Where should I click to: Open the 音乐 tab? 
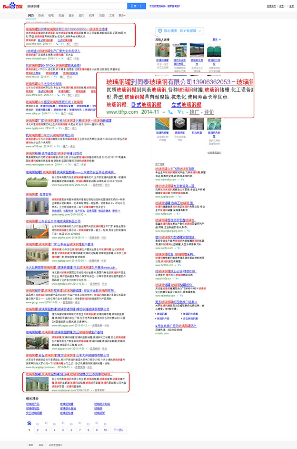click(71, 15)
